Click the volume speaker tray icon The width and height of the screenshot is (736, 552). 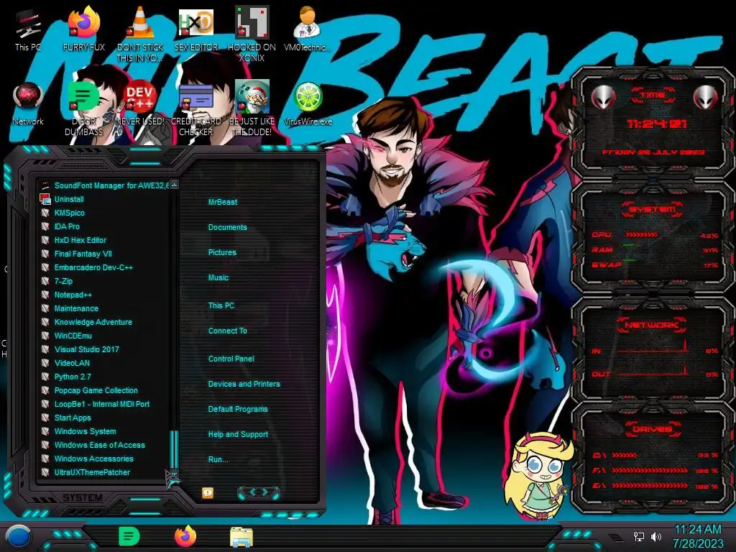coord(656,536)
